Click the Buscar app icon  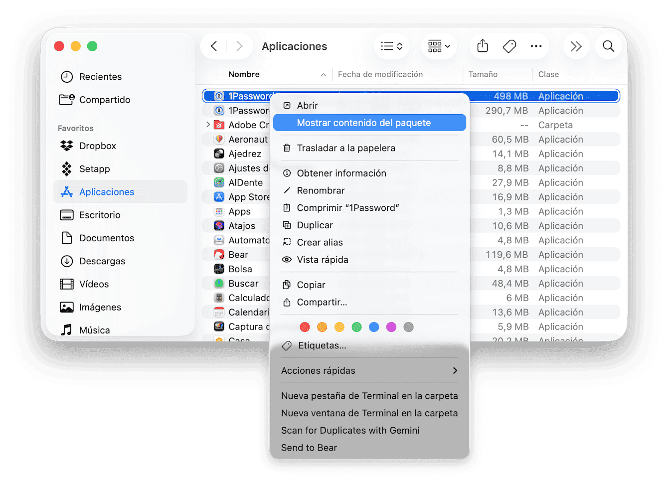219,284
